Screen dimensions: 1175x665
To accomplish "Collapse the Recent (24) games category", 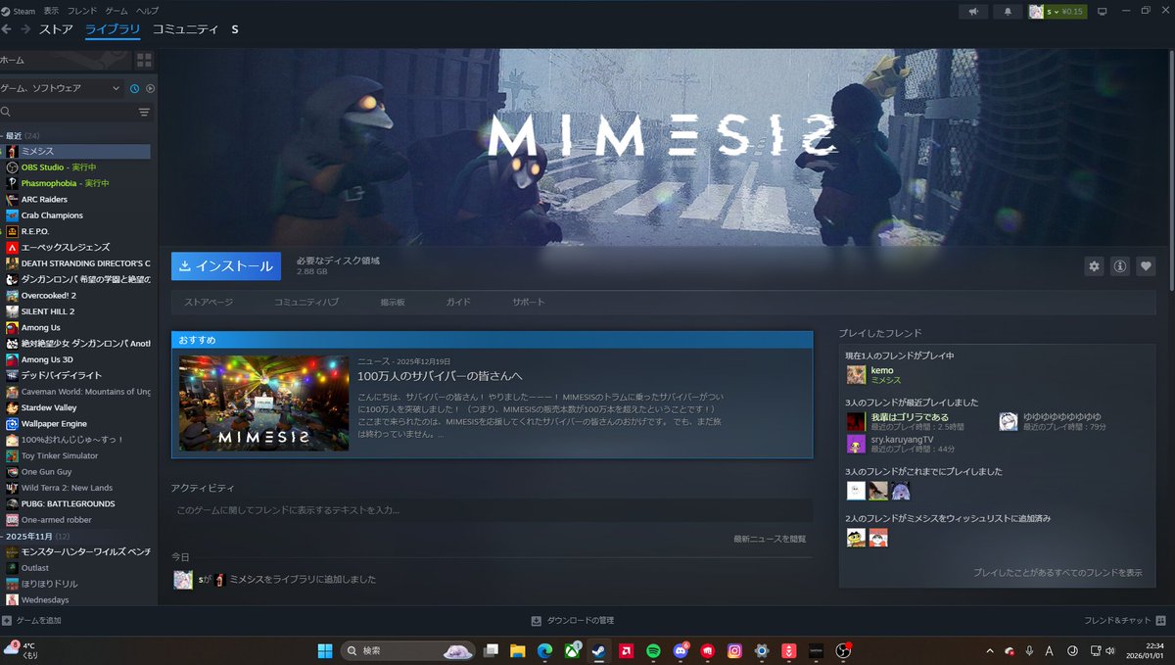I will (x=21, y=135).
